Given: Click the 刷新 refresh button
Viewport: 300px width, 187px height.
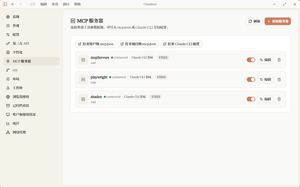Looking at the screenshot, I should coord(254,21).
